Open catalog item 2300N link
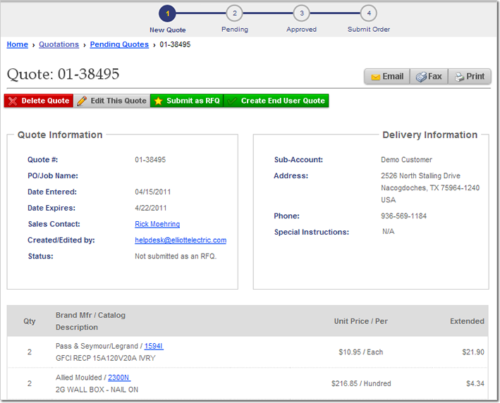 point(119,378)
